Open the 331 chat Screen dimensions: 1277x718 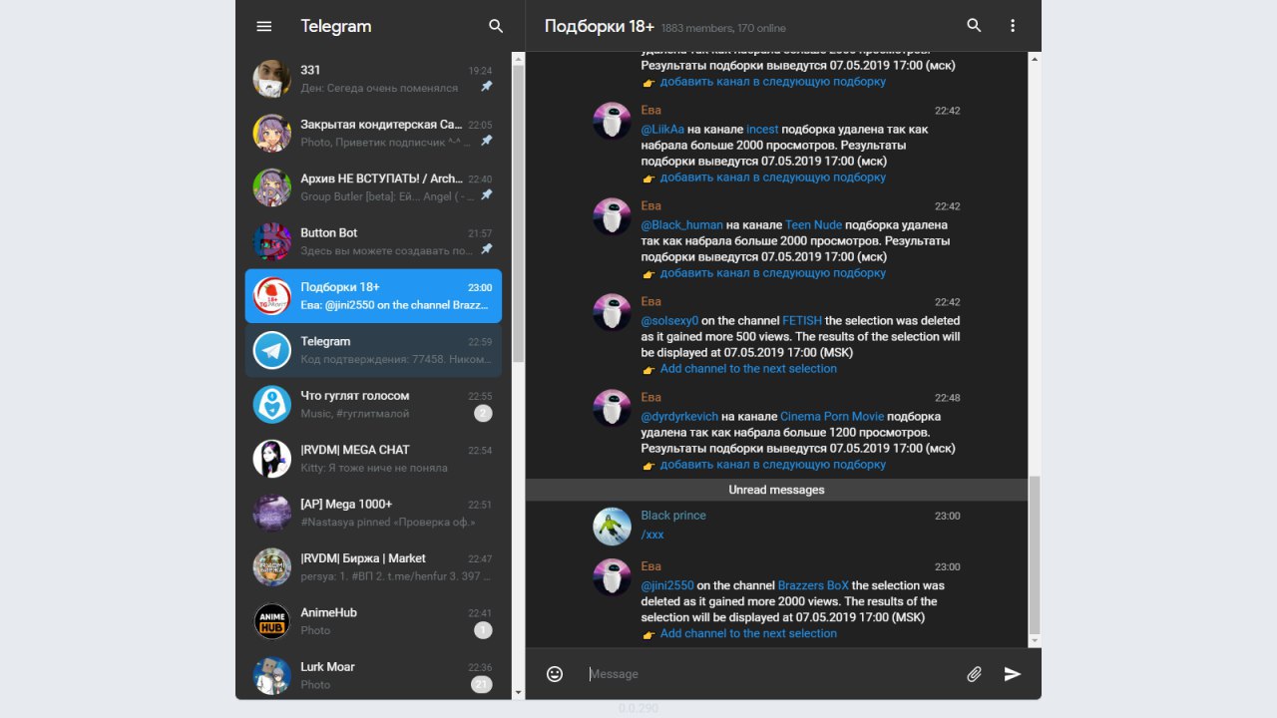373,79
